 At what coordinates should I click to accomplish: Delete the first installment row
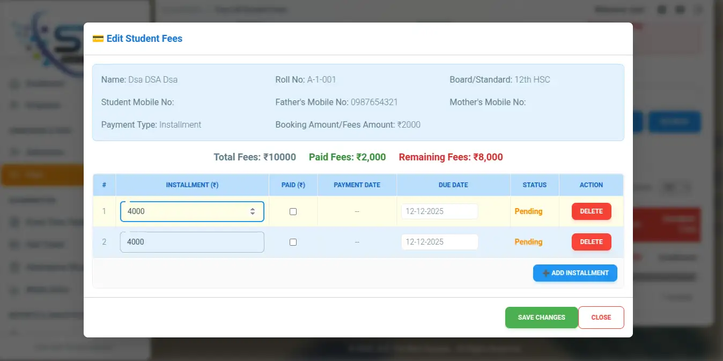click(591, 211)
